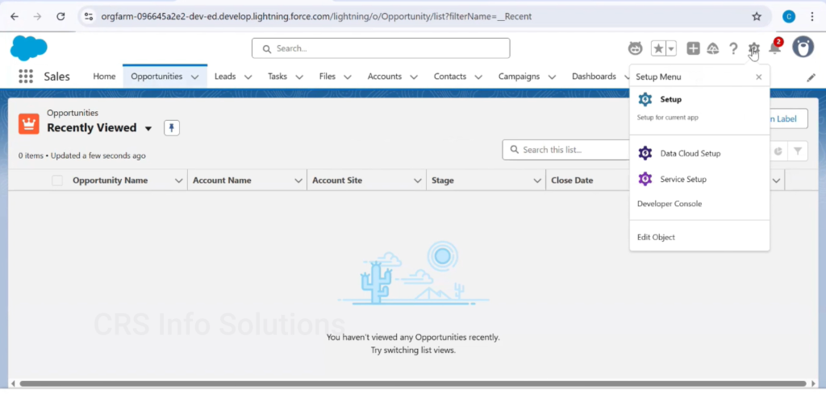This screenshot has width=826, height=394.
Task: Pin the Recently Viewed list view
Action: tap(172, 128)
